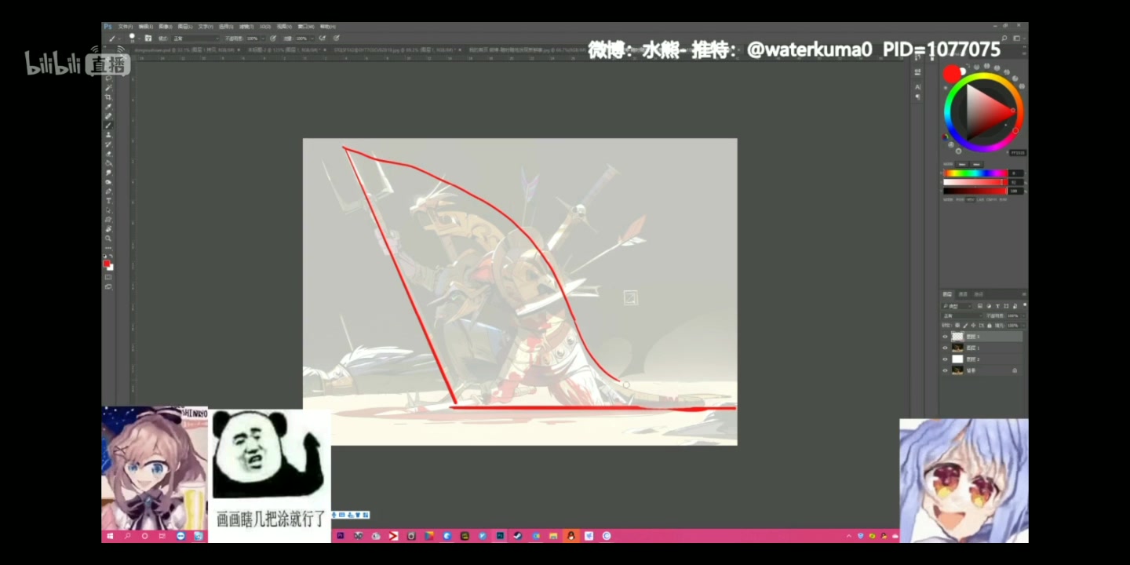Image resolution: width=1130 pixels, height=565 pixels.
Task: Hide layer 图层 3 with eye icon
Action: (945, 337)
